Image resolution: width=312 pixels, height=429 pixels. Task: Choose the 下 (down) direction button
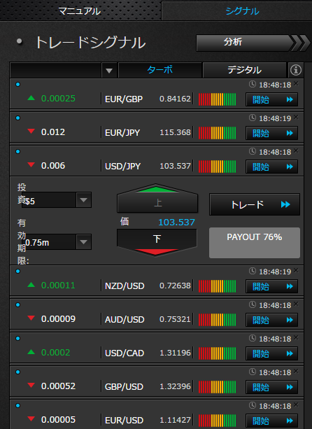click(157, 242)
